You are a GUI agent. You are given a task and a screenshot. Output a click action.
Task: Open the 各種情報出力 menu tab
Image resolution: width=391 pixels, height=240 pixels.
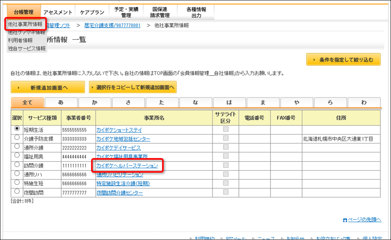pos(196,12)
